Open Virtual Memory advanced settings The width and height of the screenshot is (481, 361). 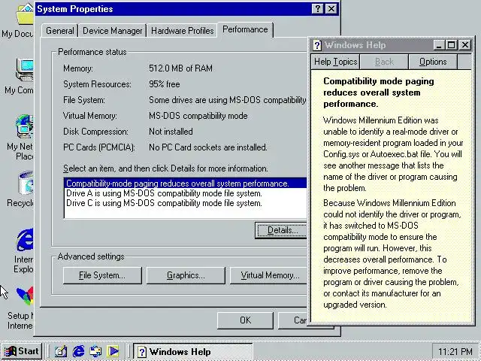[x=269, y=275]
